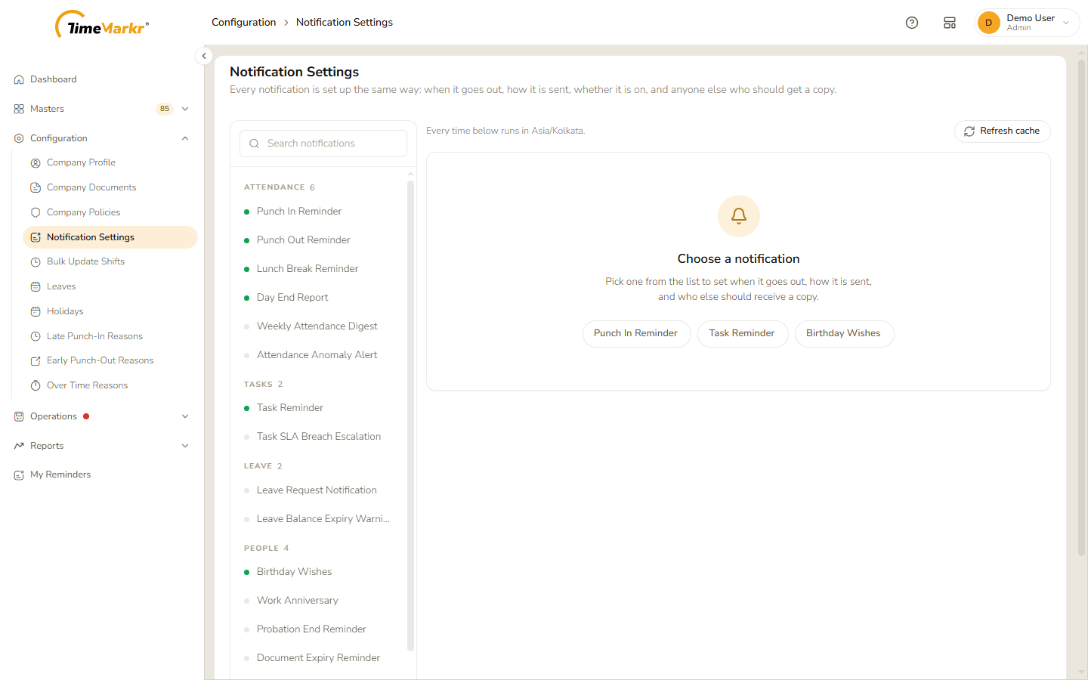Expand the Operations menu chevron
1088x680 pixels.
(185, 416)
